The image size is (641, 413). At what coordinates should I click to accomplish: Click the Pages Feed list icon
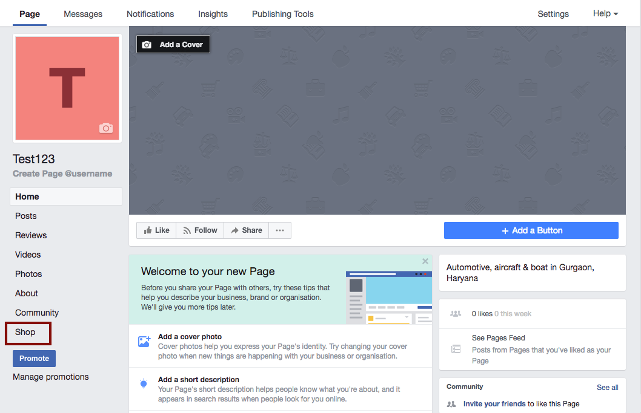[x=456, y=349]
